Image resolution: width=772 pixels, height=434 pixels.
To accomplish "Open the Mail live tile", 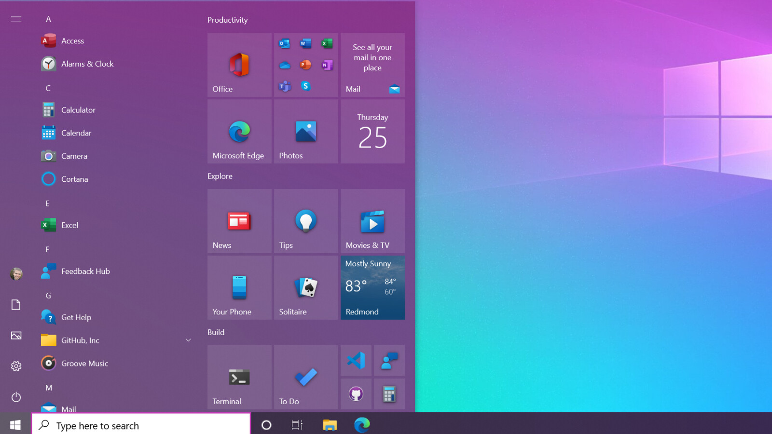I will coord(372,65).
